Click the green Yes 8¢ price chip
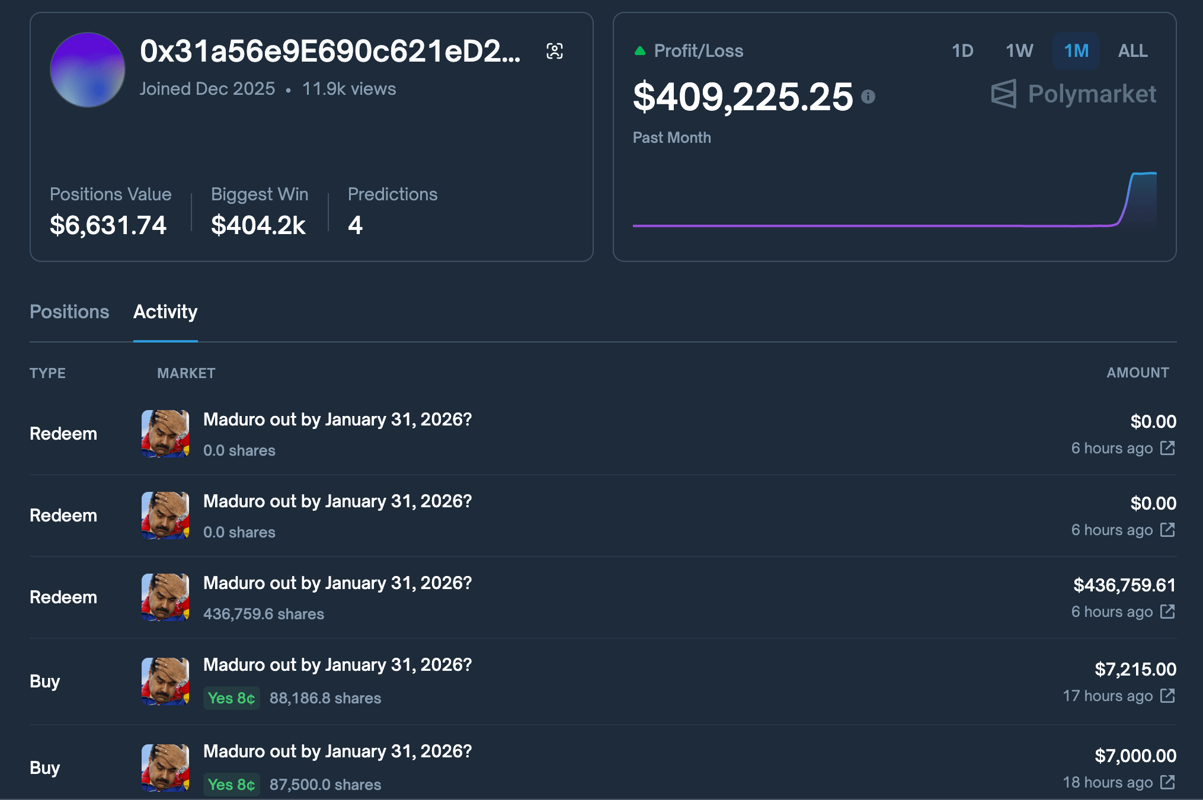 232,699
